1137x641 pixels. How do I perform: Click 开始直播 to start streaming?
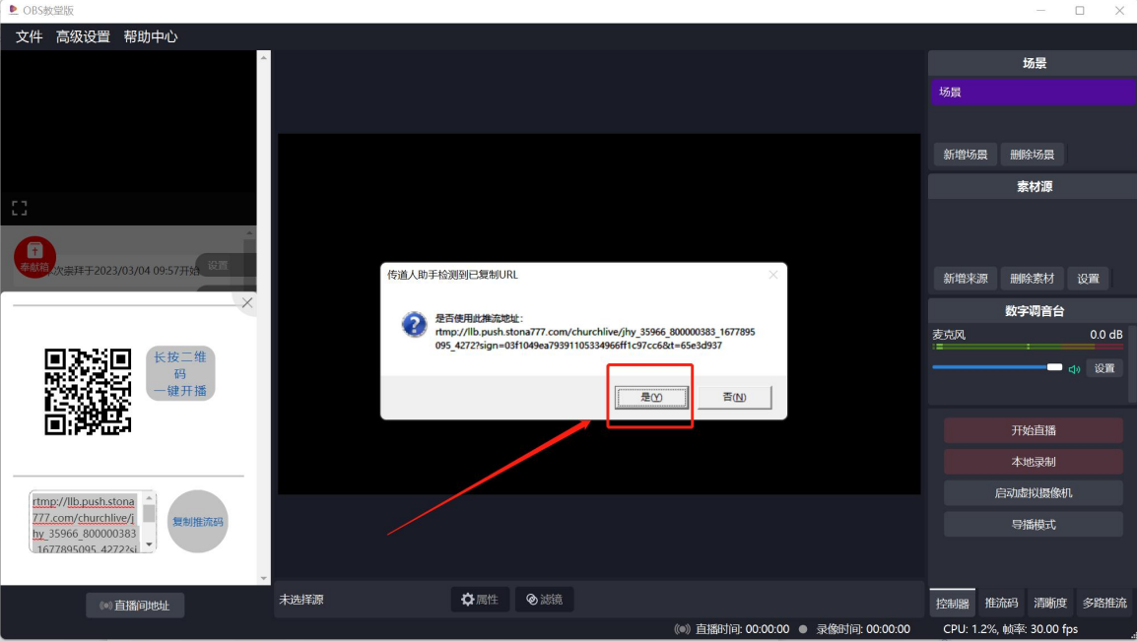pyautogui.click(x=1033, y=430)
